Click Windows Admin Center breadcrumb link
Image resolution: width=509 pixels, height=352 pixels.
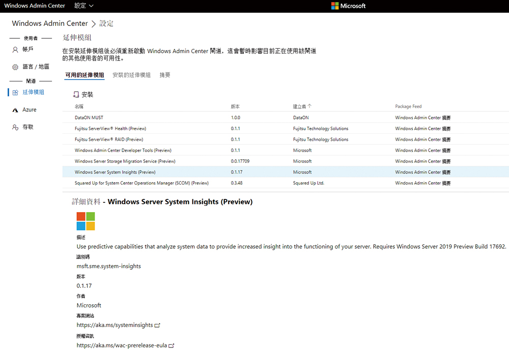tap(50, 23)
